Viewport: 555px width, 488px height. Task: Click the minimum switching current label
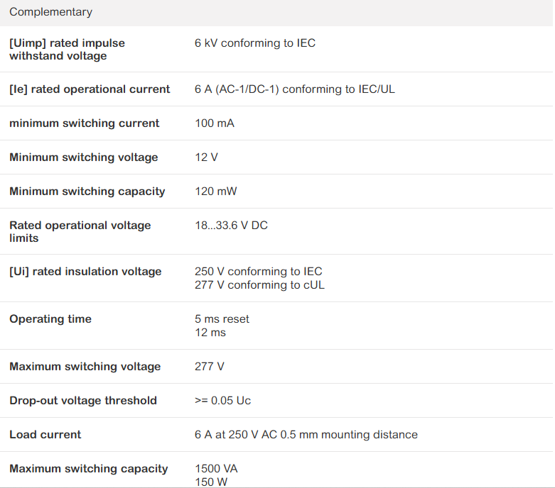85,123
